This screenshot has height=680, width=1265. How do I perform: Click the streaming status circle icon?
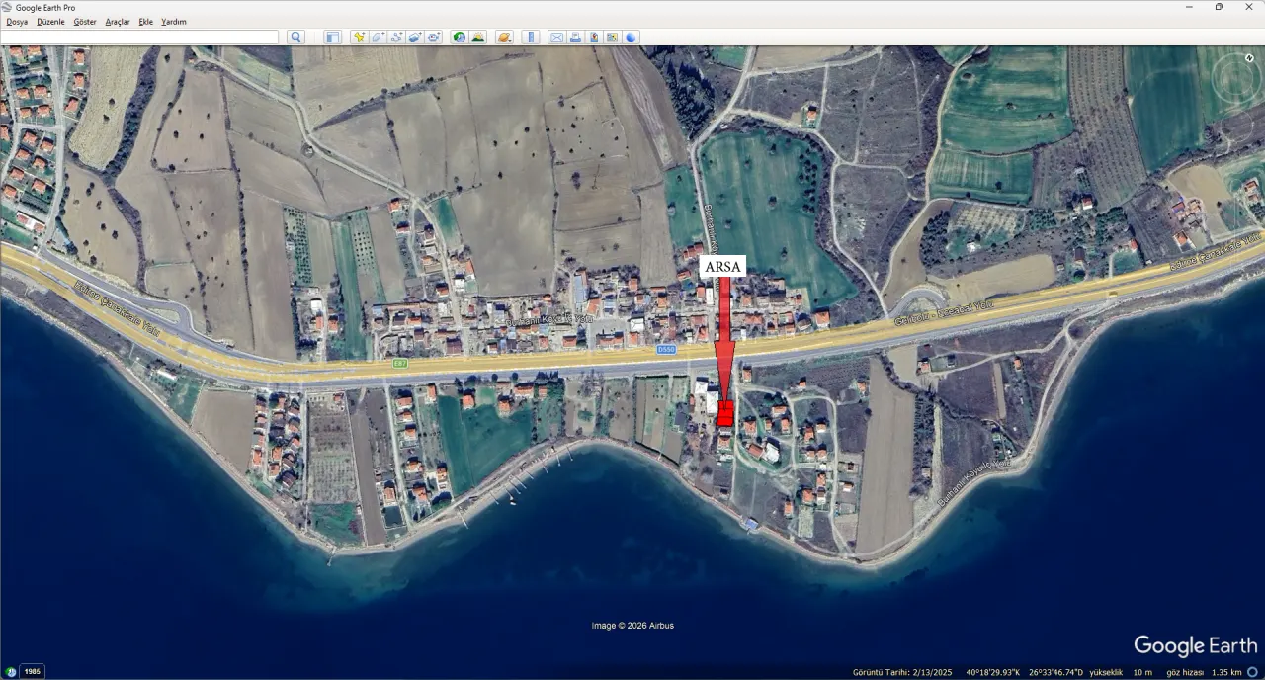point(1252,672)
